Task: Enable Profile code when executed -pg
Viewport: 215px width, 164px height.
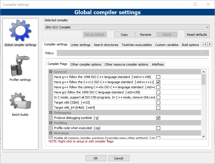Action: tap(158, 128)
